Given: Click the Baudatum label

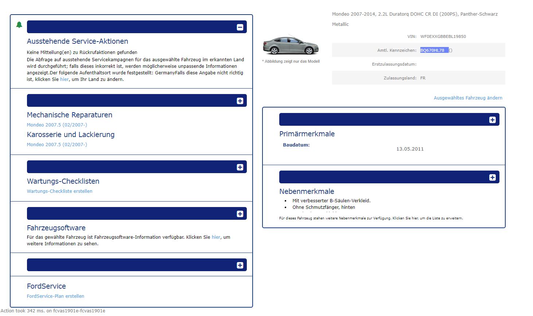Looking at the screenshot, I should [296, 145].
